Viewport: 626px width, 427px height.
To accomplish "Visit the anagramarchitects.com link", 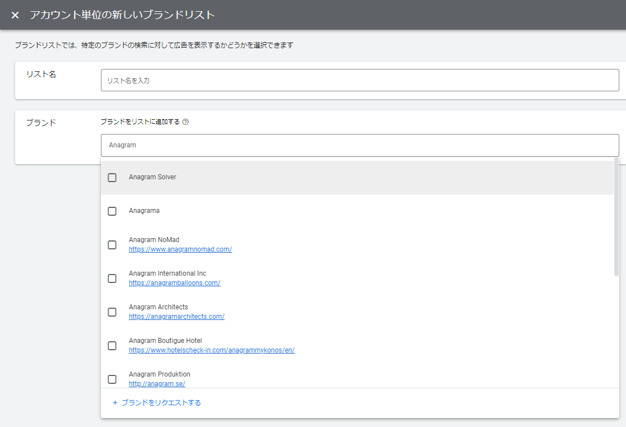I will tap(177, 317).
